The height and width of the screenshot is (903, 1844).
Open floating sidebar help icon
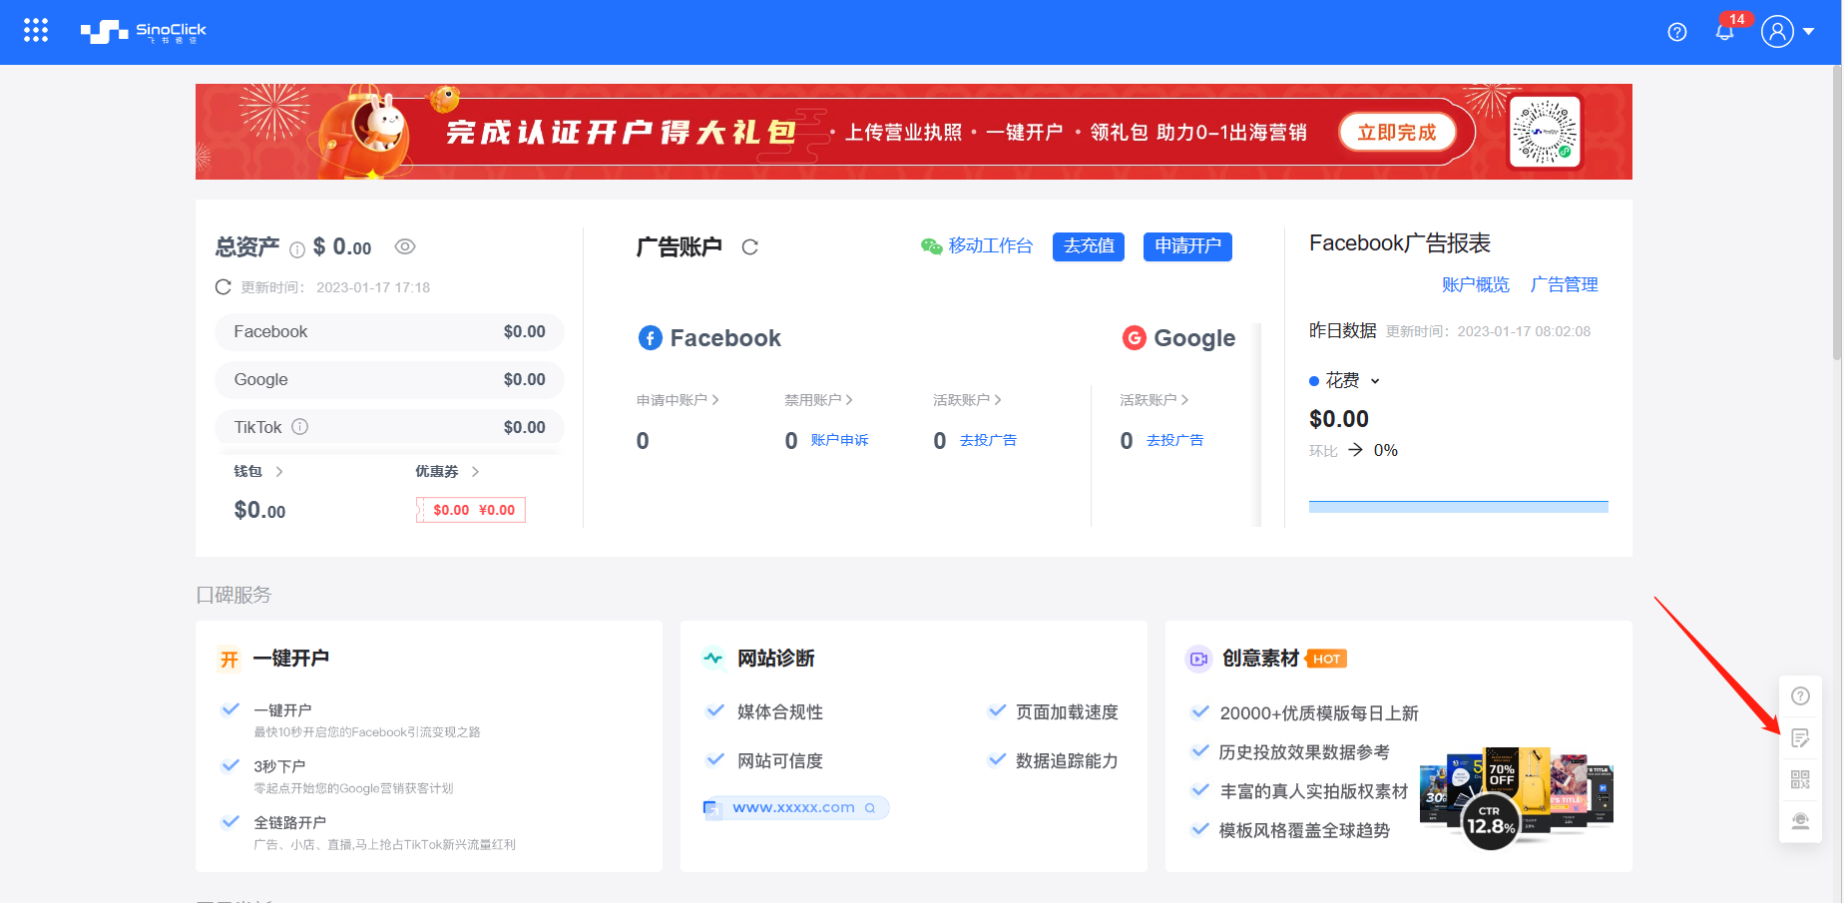1800,696
